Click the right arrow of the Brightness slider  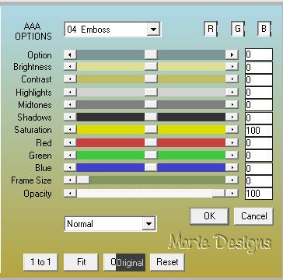pyautogui.click(x=232, y=67)
